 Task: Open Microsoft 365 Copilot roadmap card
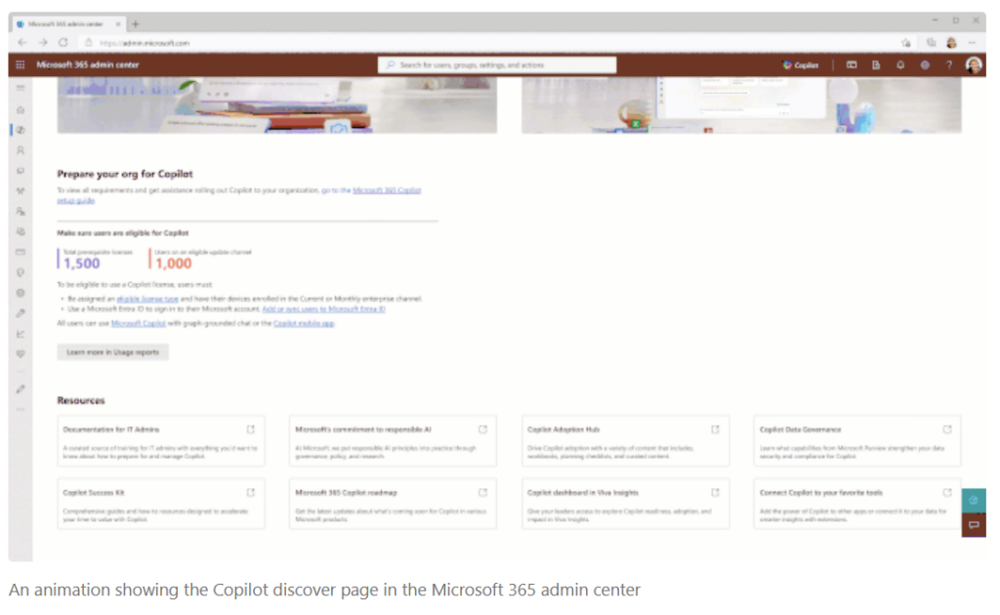(x=393, y=504)
